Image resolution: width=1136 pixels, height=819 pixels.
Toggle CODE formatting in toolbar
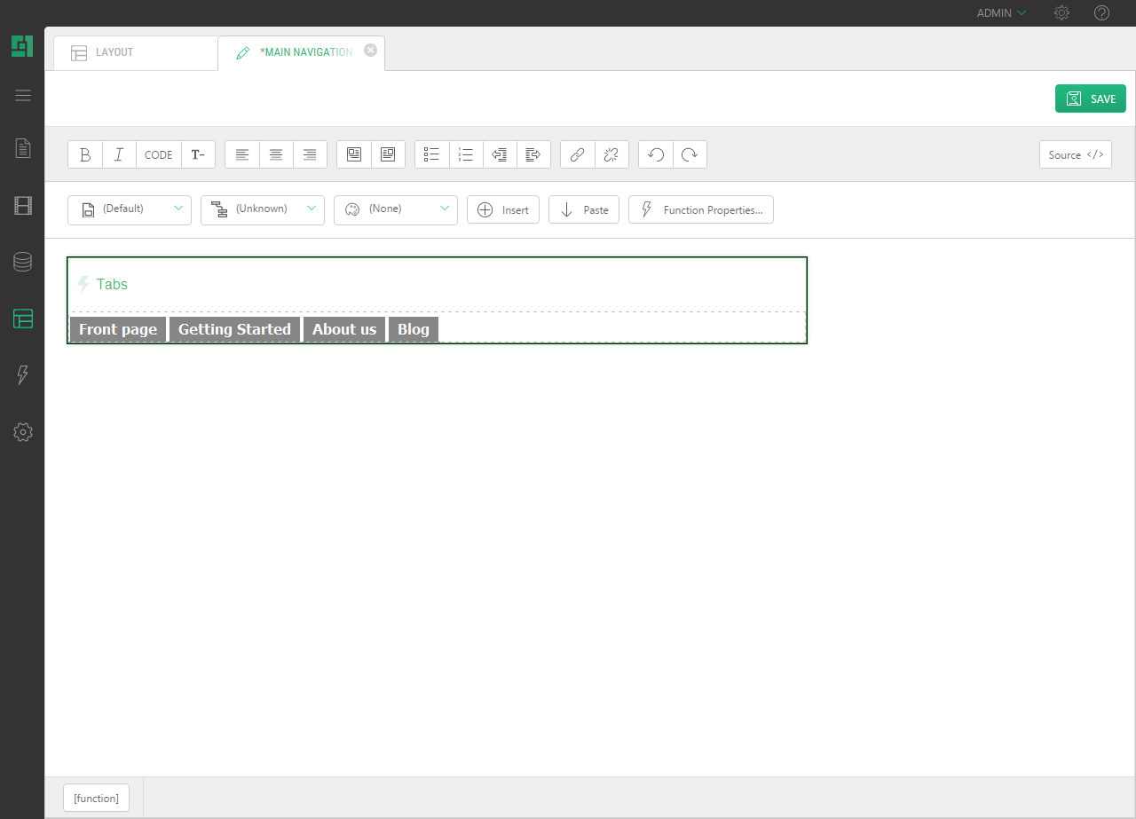coord(158,154)
